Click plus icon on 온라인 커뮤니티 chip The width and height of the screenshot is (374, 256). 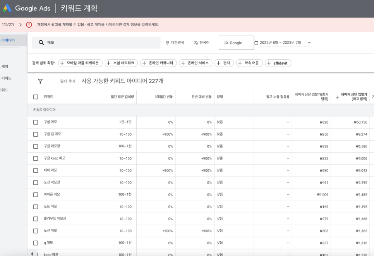(144, 63)
